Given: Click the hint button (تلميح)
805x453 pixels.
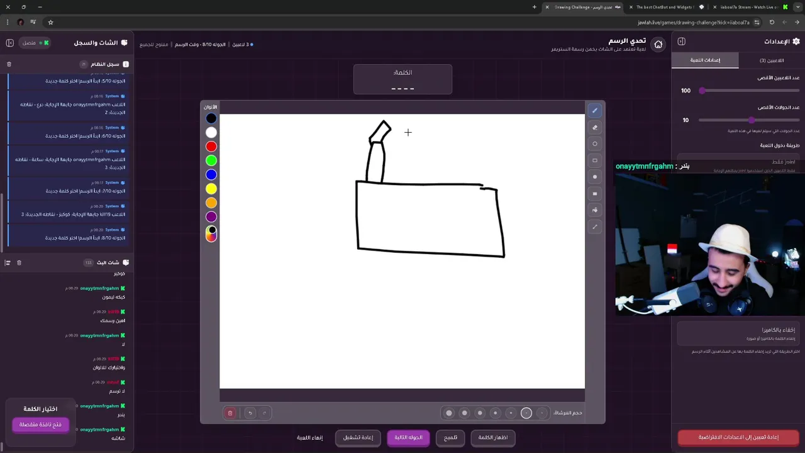Looking at the screenshot, I should [x=451, y=438].
